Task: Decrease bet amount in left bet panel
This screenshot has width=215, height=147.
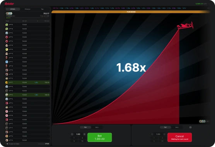Action: click(72, 134)
